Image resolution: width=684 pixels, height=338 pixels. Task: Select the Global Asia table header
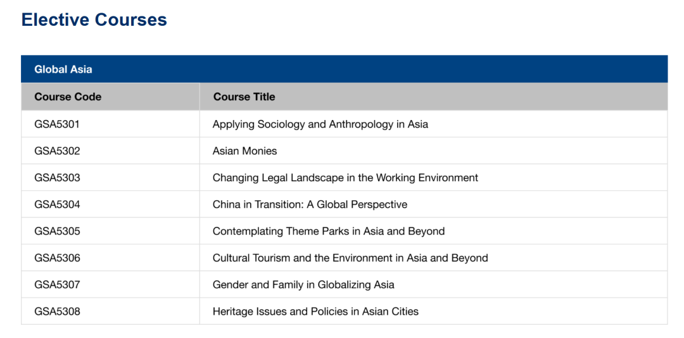(63, 69)
